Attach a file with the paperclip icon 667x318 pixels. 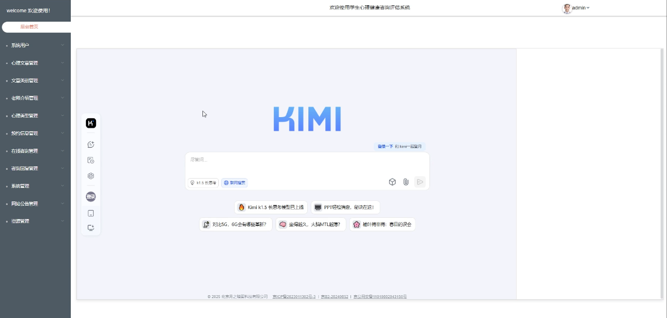(406, 182)
